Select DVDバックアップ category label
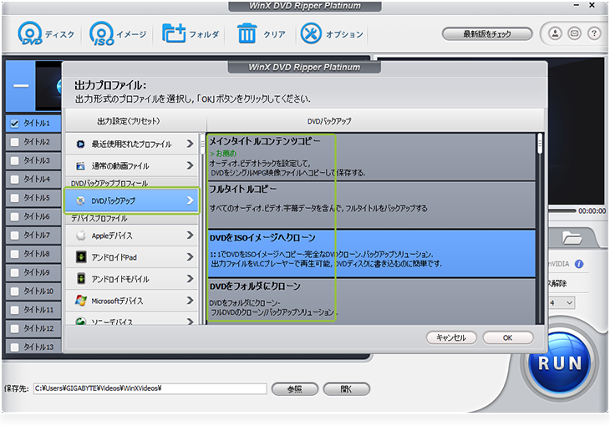 [114, 200]
